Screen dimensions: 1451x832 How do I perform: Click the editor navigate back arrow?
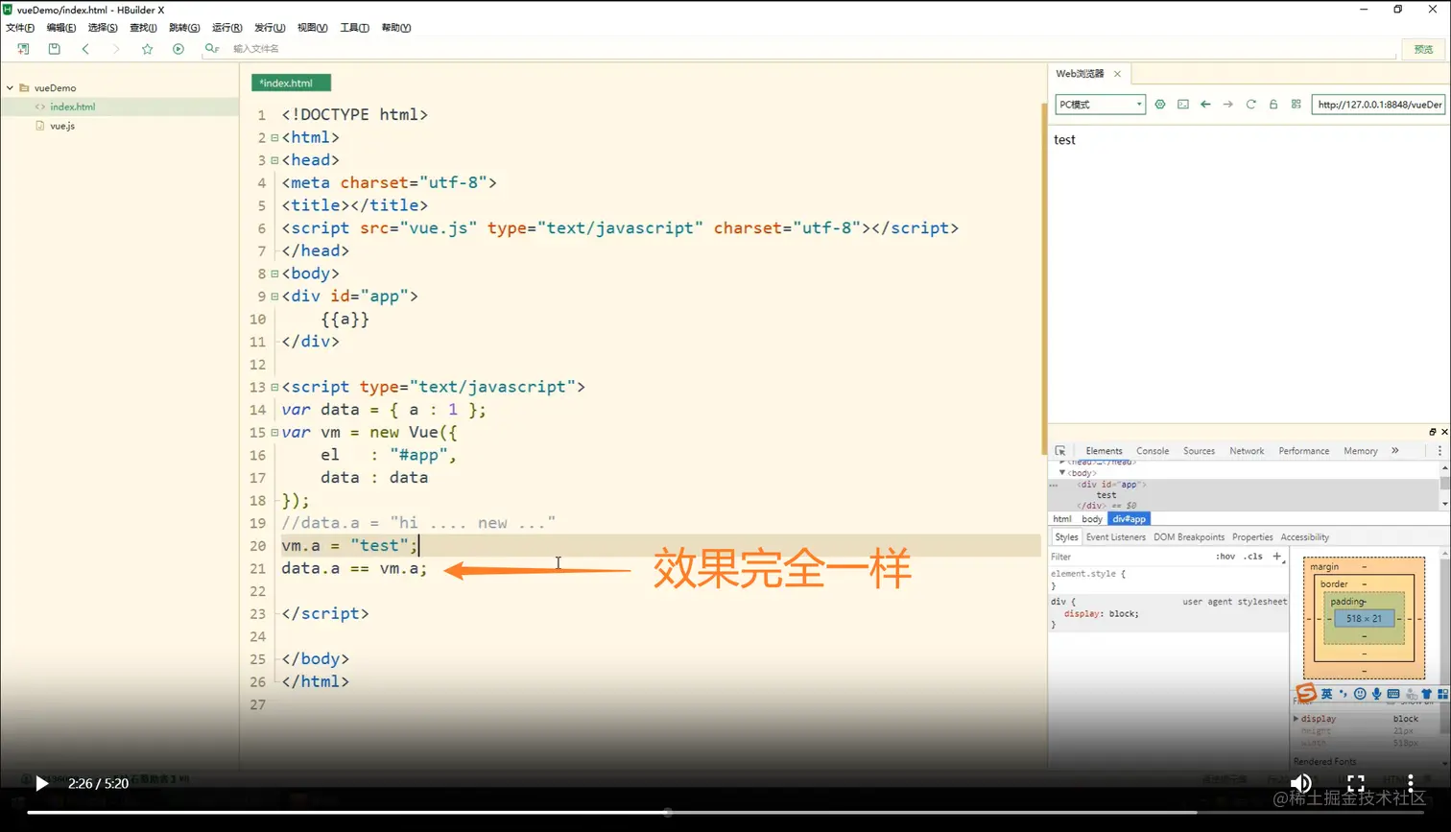point(85,49)
